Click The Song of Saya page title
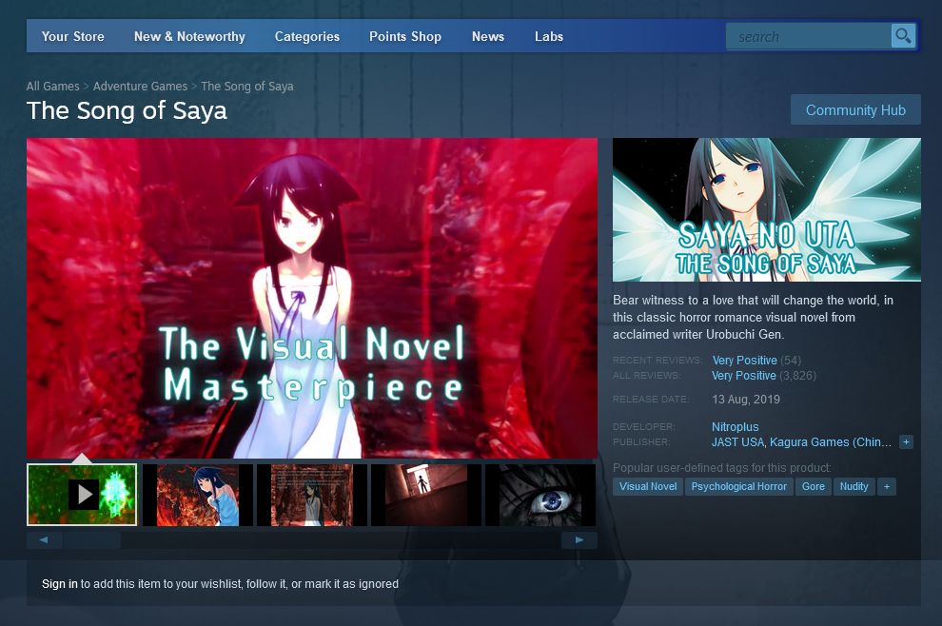Viewport: 942px width, 626px height. coord(127,110)
